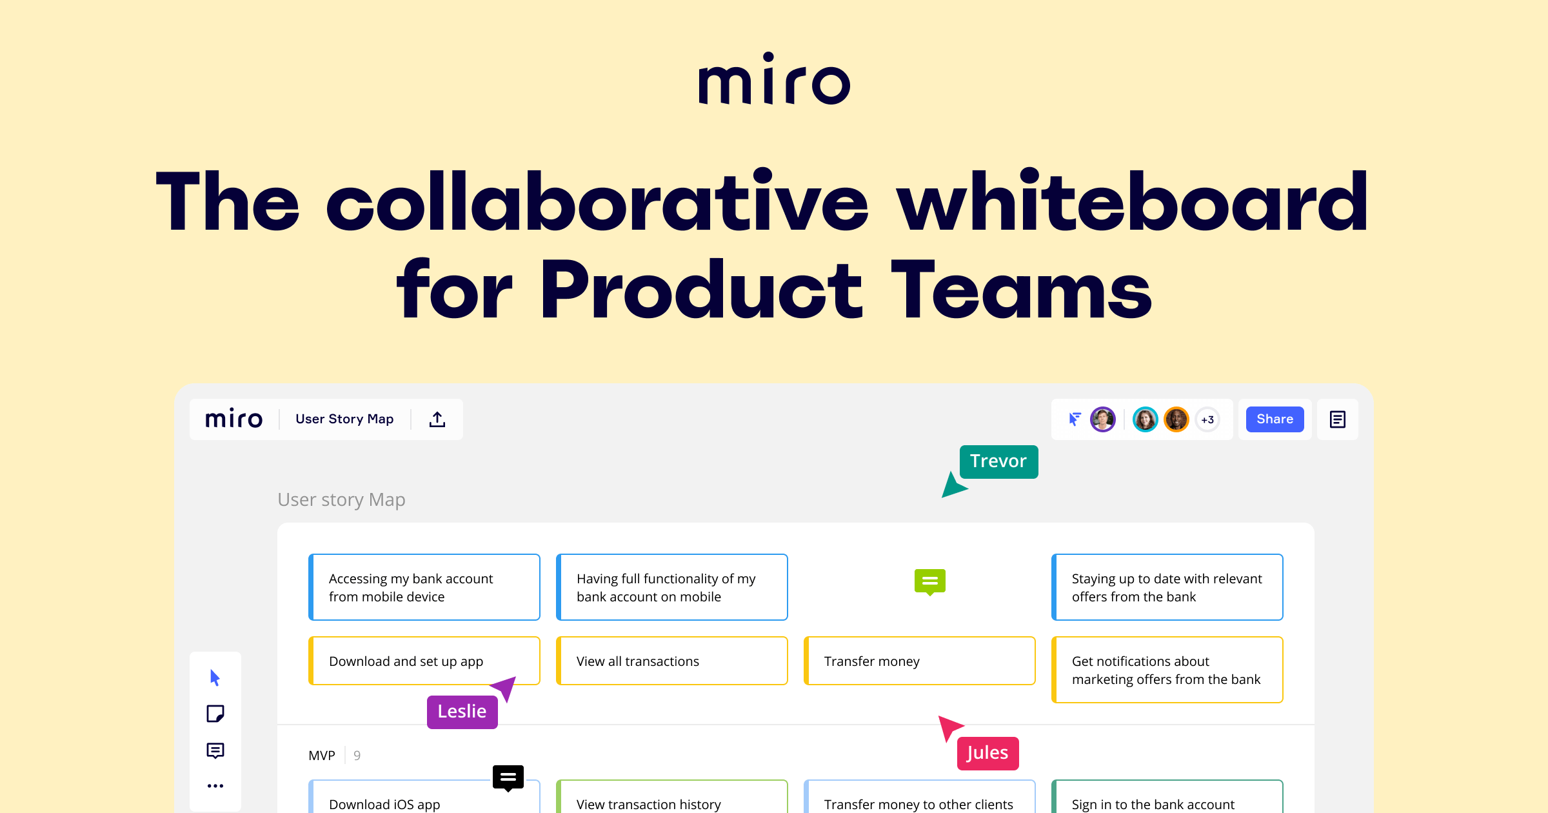1548x813 pixels.
Task: Click the orange-ringed user avatar
Action: pyautogui.click(x=1176, y=419)
